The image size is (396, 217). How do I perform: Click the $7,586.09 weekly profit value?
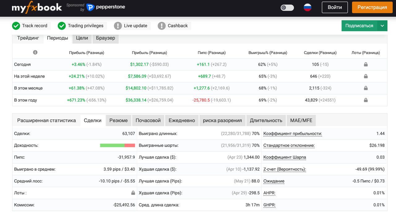pyautogui.click(x=137, y=76)
